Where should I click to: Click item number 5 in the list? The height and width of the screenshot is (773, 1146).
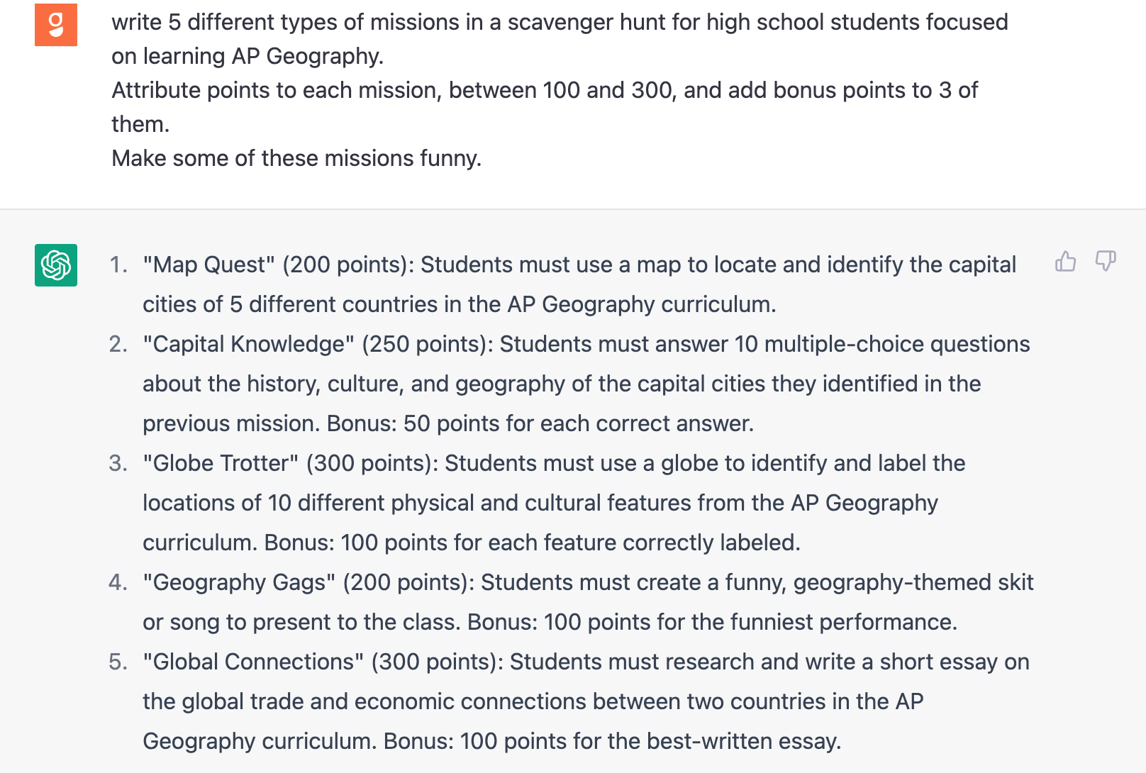tap(117, 662)
